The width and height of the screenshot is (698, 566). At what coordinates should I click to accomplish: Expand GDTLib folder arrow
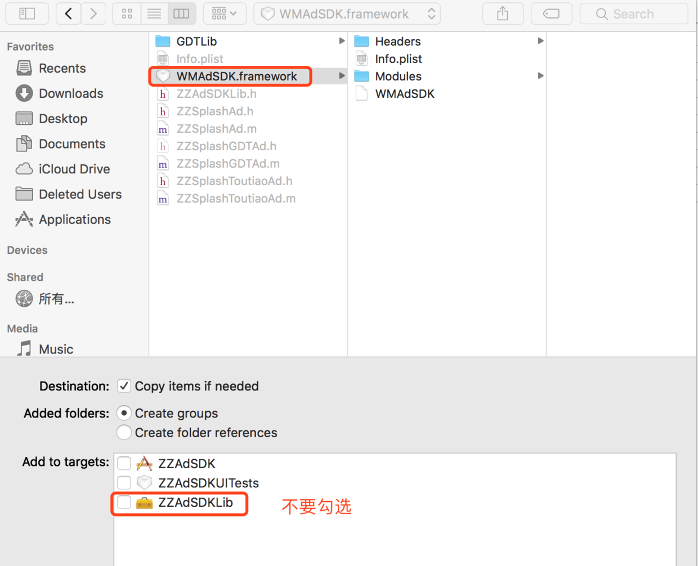coord(341,41)
